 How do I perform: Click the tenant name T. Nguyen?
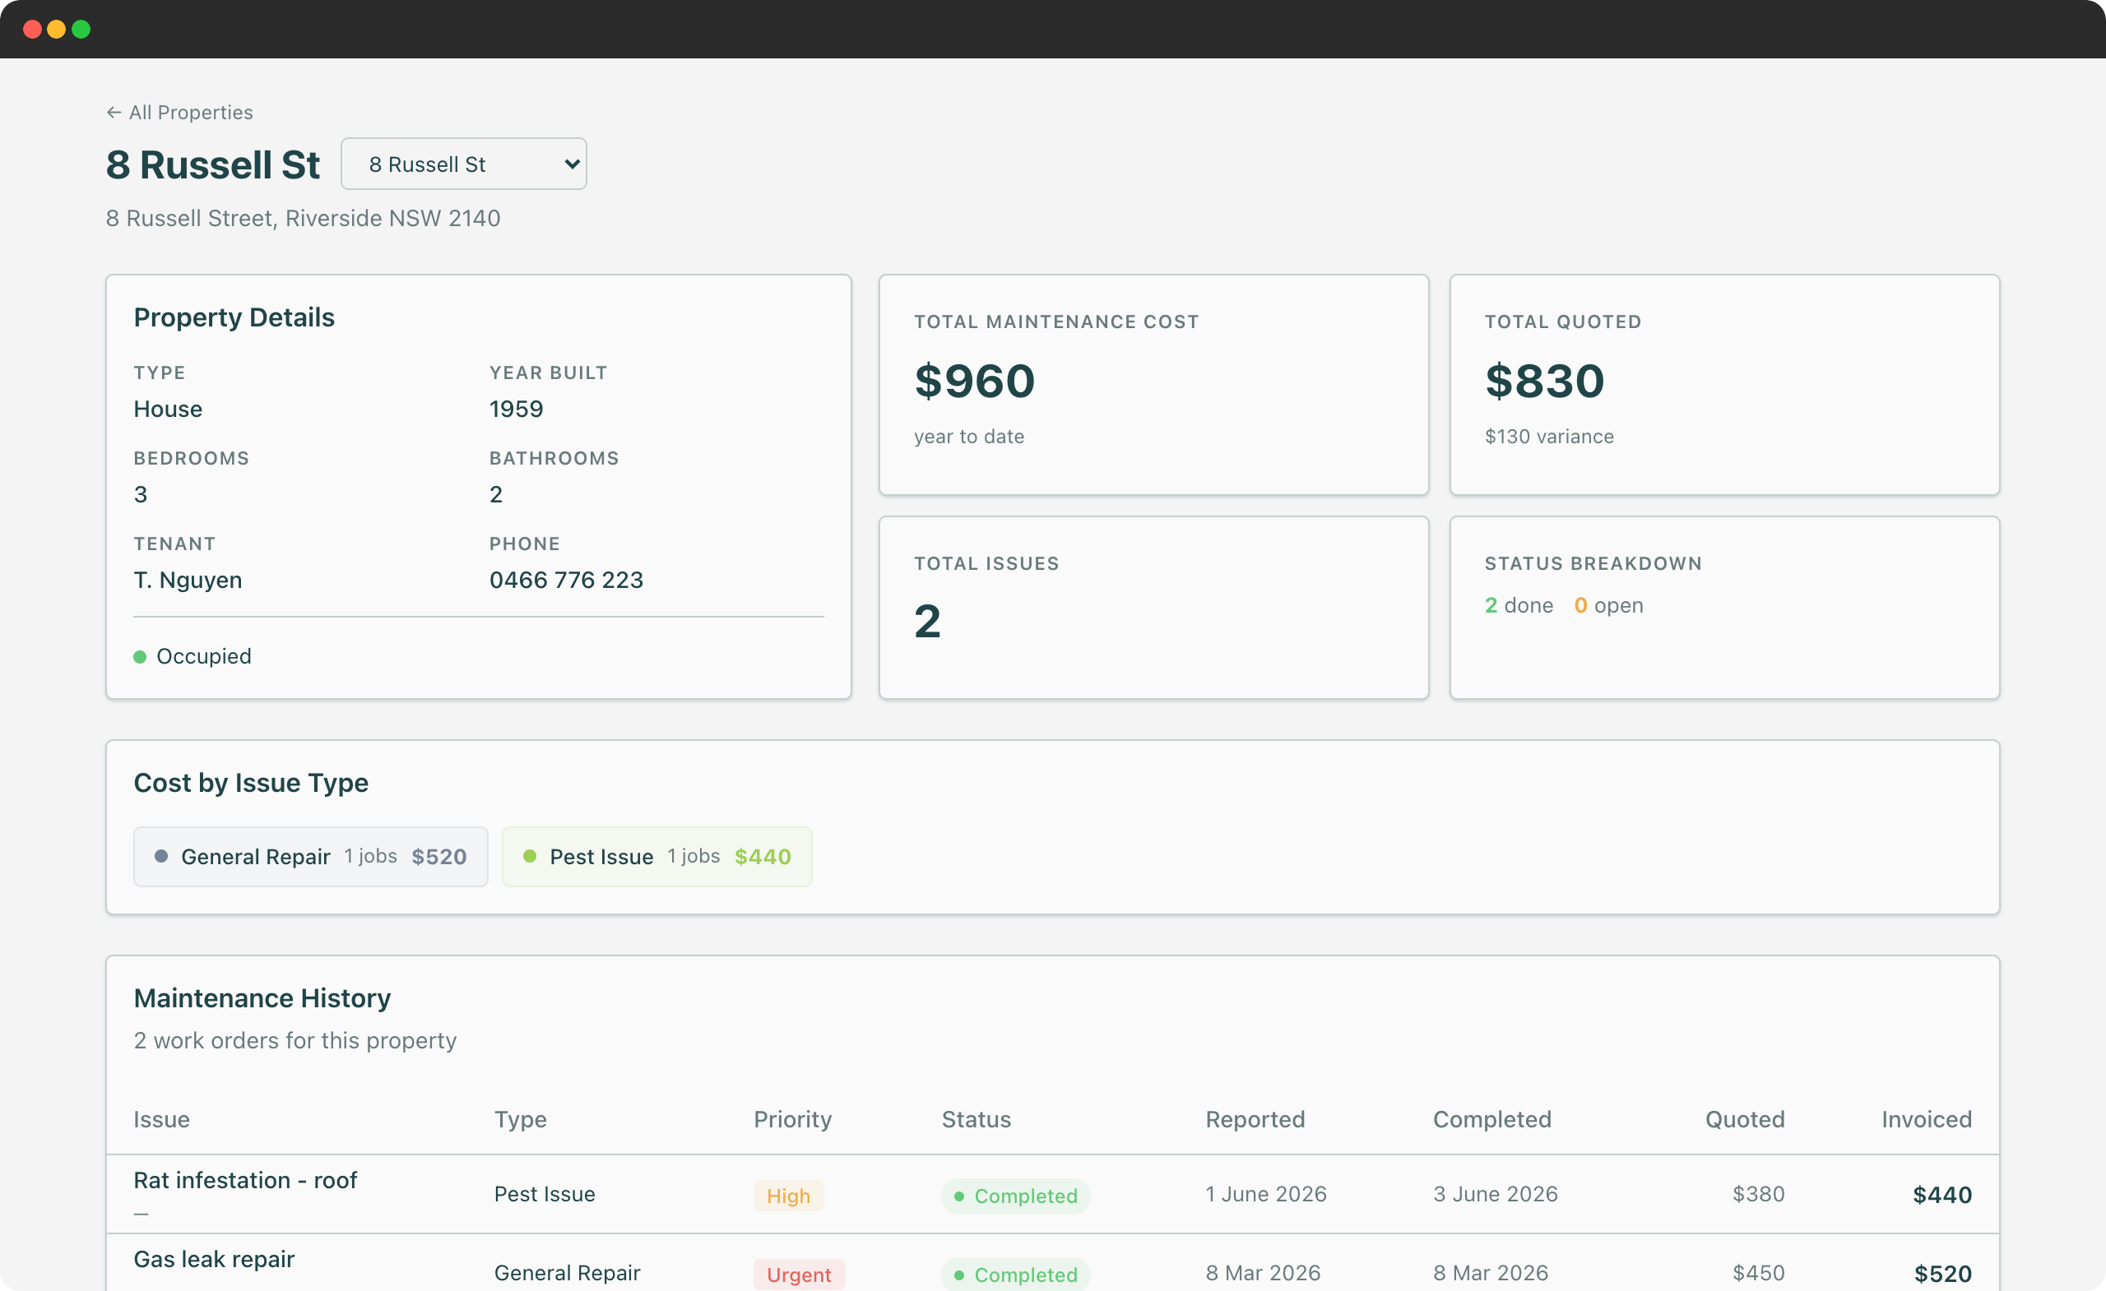188,581
